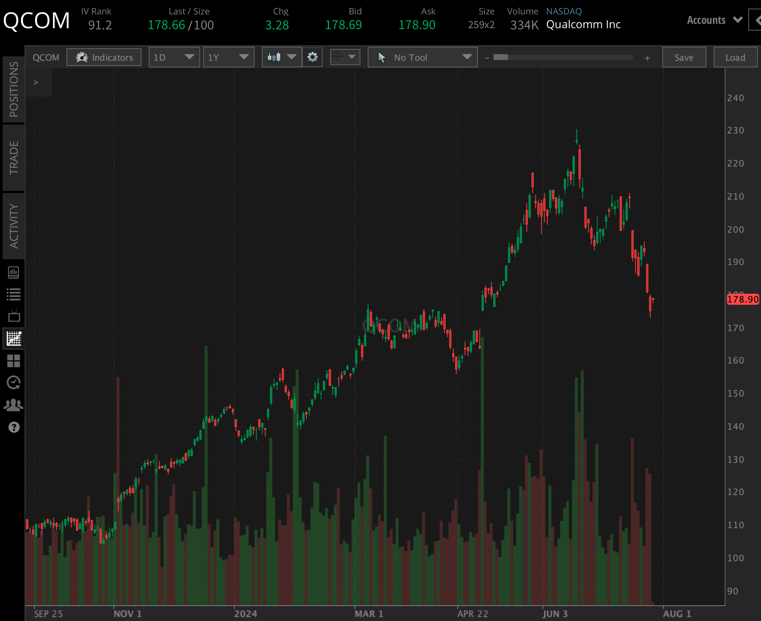The image size is (761, 621).
Task: Expand the No Tool drawing dropdown
Action: tap(422, 57)
